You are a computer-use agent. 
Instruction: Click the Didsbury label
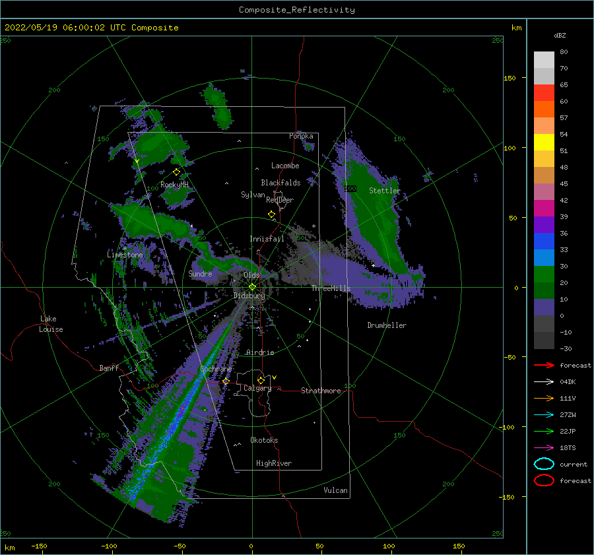click(x=249, y=296)
